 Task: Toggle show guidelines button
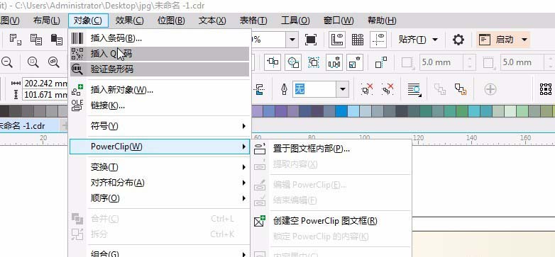point(378,40)
